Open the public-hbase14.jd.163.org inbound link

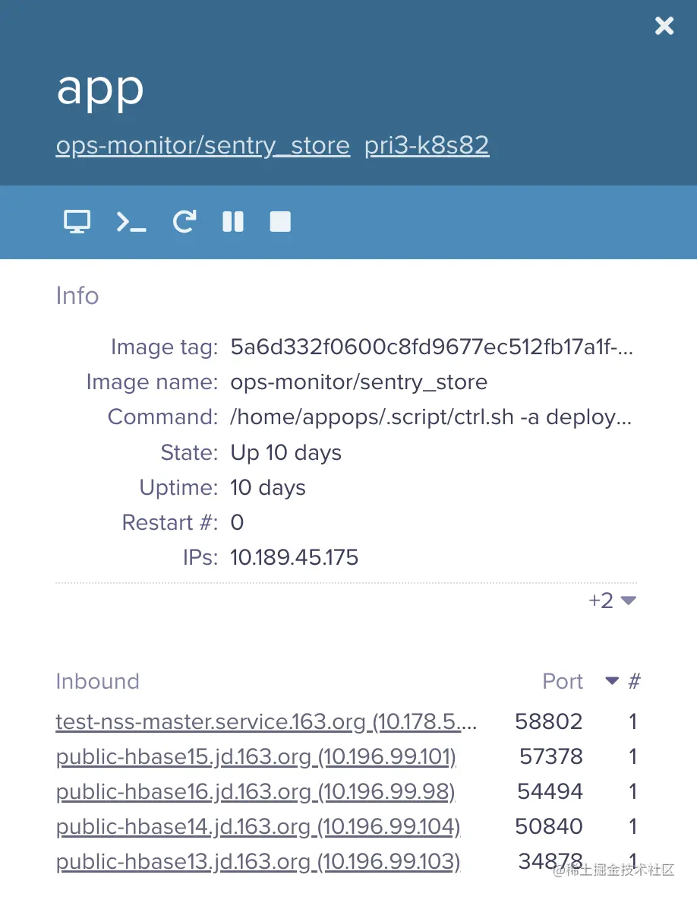258,826
